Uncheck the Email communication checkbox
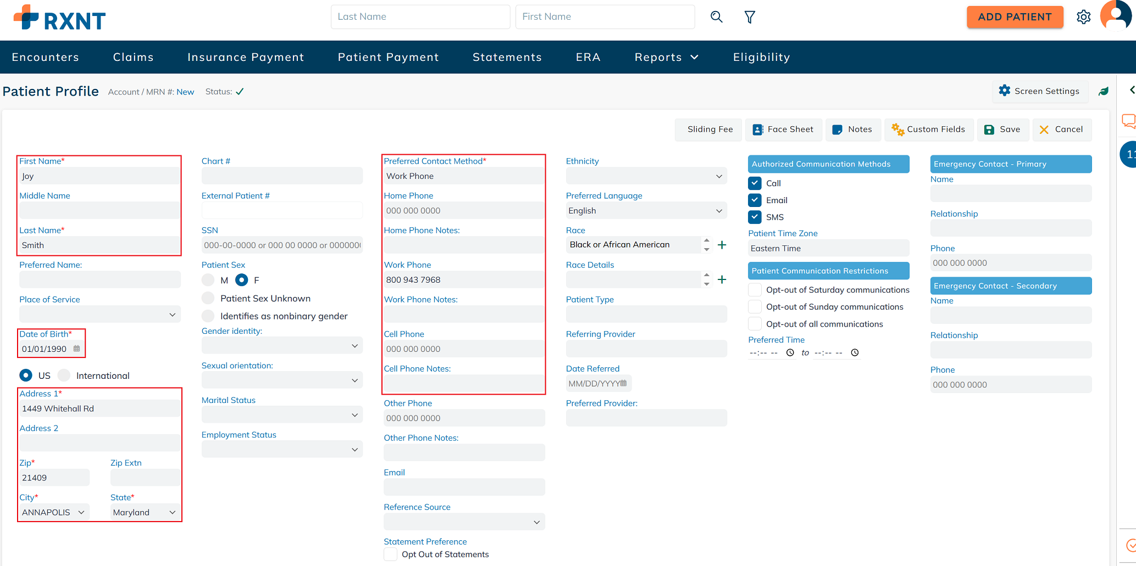 coord(755,200)
